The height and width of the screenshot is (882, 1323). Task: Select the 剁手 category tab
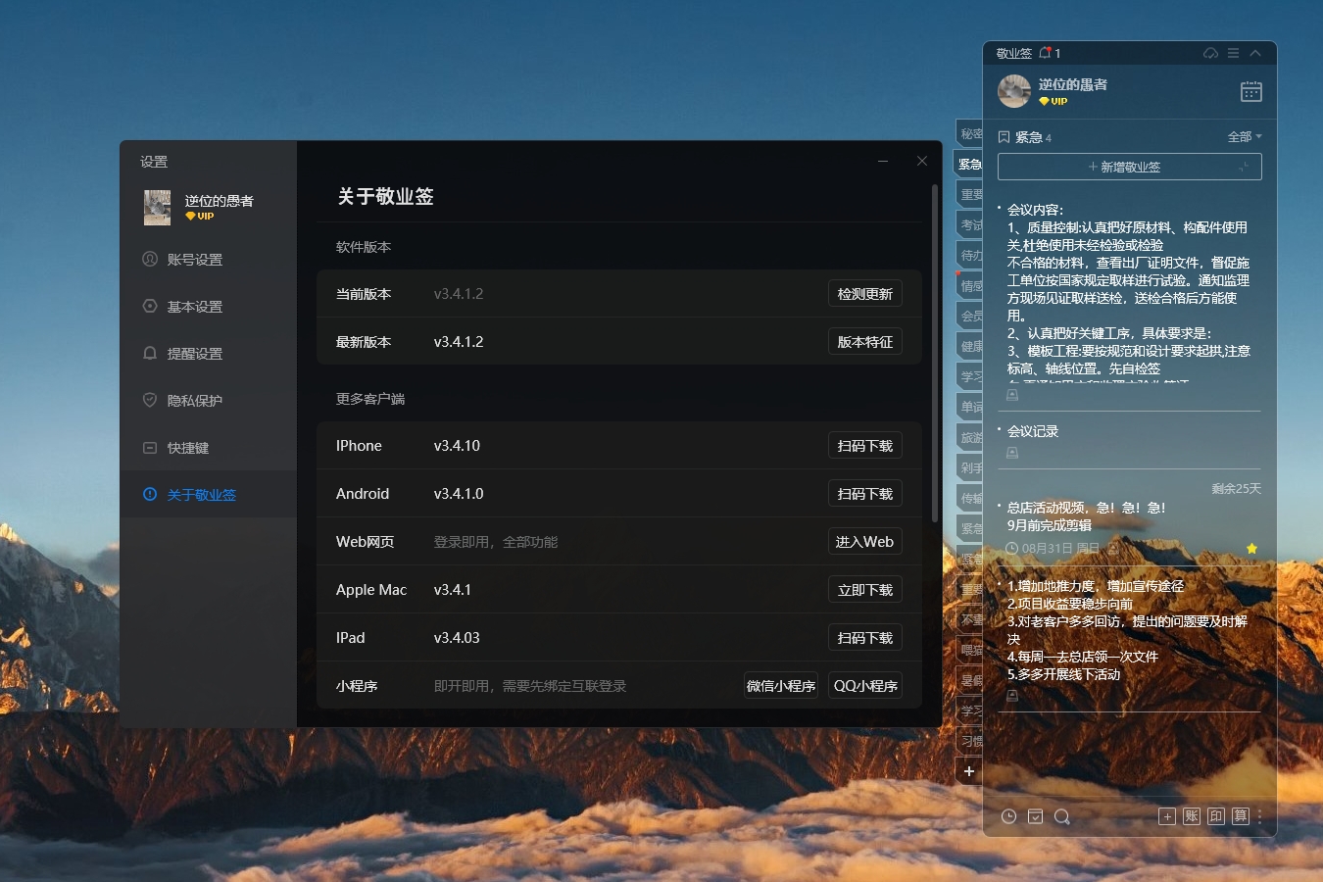[x=970, y=467]
